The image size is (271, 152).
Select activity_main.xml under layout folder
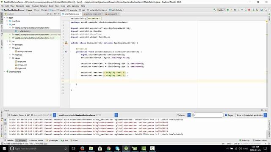tap(25, 52)
